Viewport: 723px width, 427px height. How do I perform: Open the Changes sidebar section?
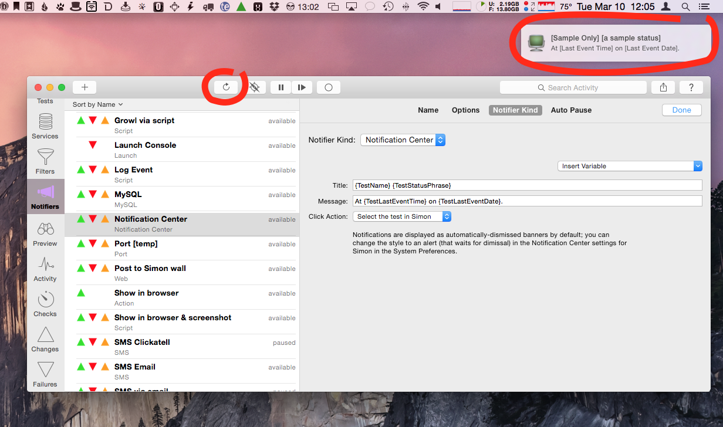(45, 340)
